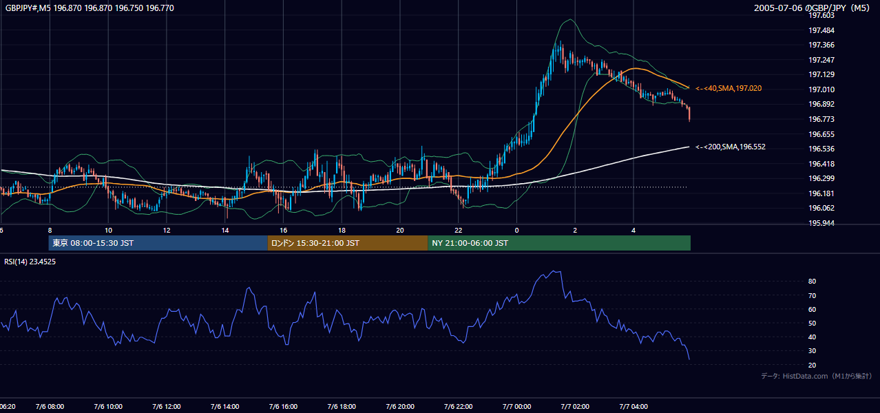Click the 7/6 22:00 time axis label
Viewport: 880px width, 413px height.
[459, 407]
